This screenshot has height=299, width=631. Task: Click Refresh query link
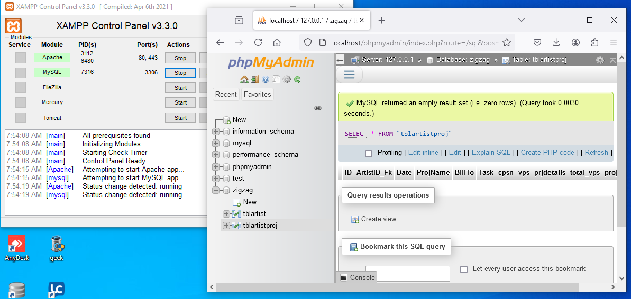tap(597, 152)
